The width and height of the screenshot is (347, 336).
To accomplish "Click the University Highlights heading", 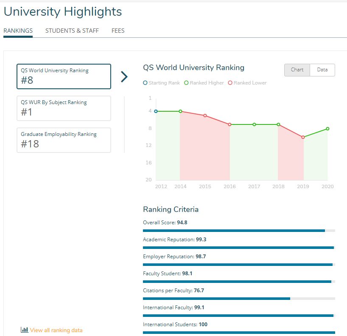I will point(63,12).
